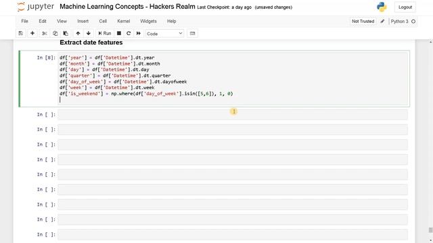The height and width of the screenshot is (243, 433).
Task: Select the fifth empty code cell
Action: 233,175
